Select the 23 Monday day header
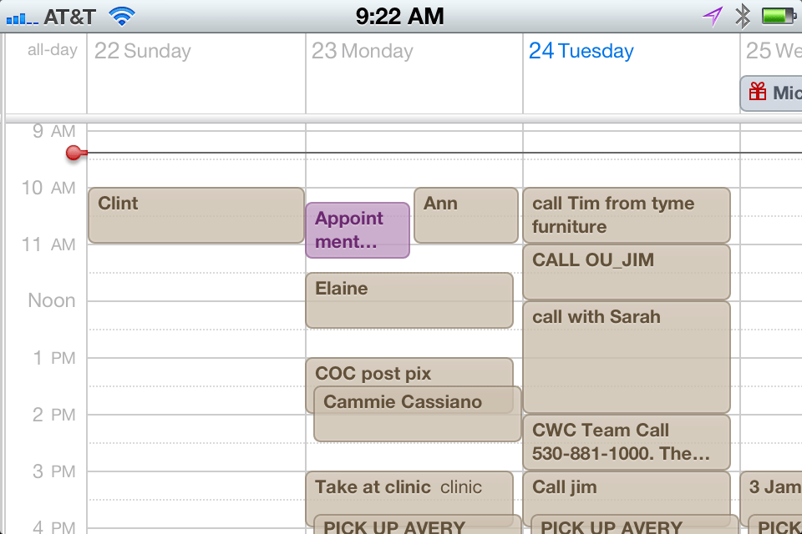The height and width of the screenshot is (534, 802). pyautogui.click(x=362, y=51)
